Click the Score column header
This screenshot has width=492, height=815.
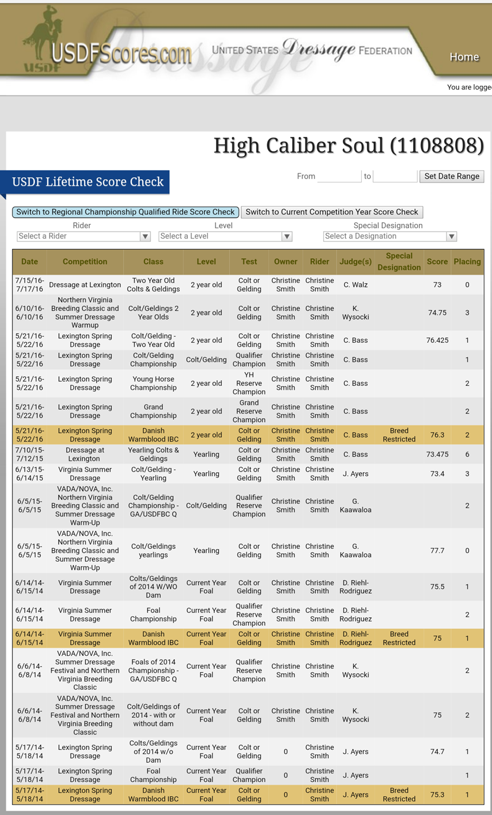coord(437,262)
